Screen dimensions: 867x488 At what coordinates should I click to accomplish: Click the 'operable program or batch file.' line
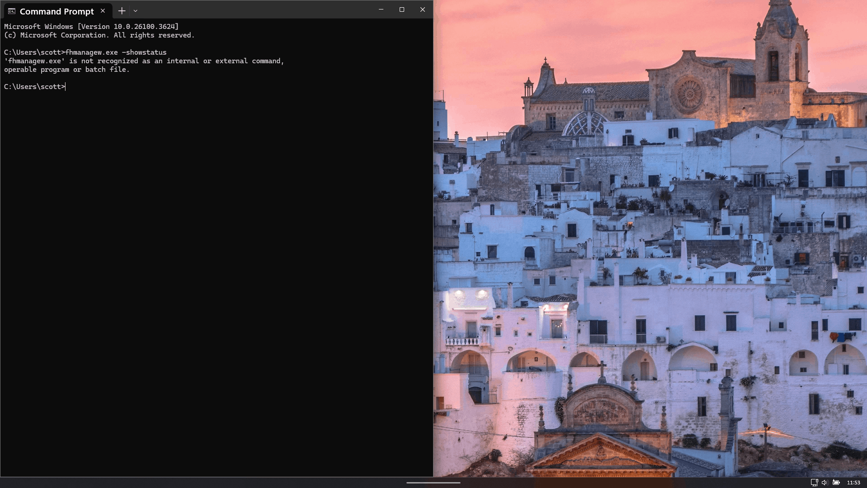(67, 70)
